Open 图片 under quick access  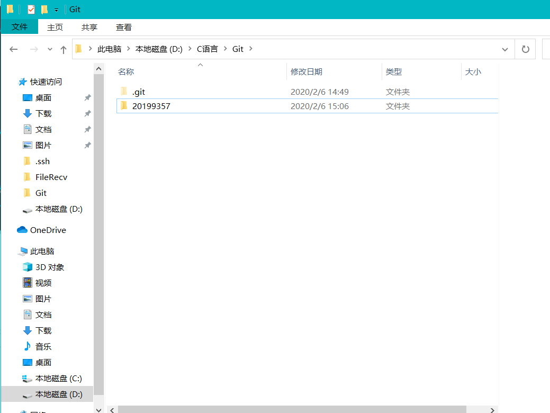pos(43,145)
